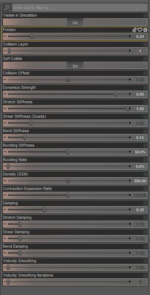Click the Damping value 0.30
The height and width of the screenshot is (295, 150).
(140, 210)
